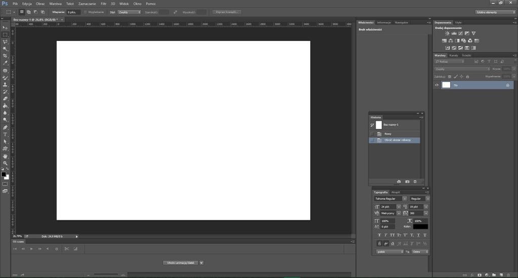The width and height of the screenshot is (518, 278).
Task: Switch to the Akapit tab
Action: coord(396,192)
